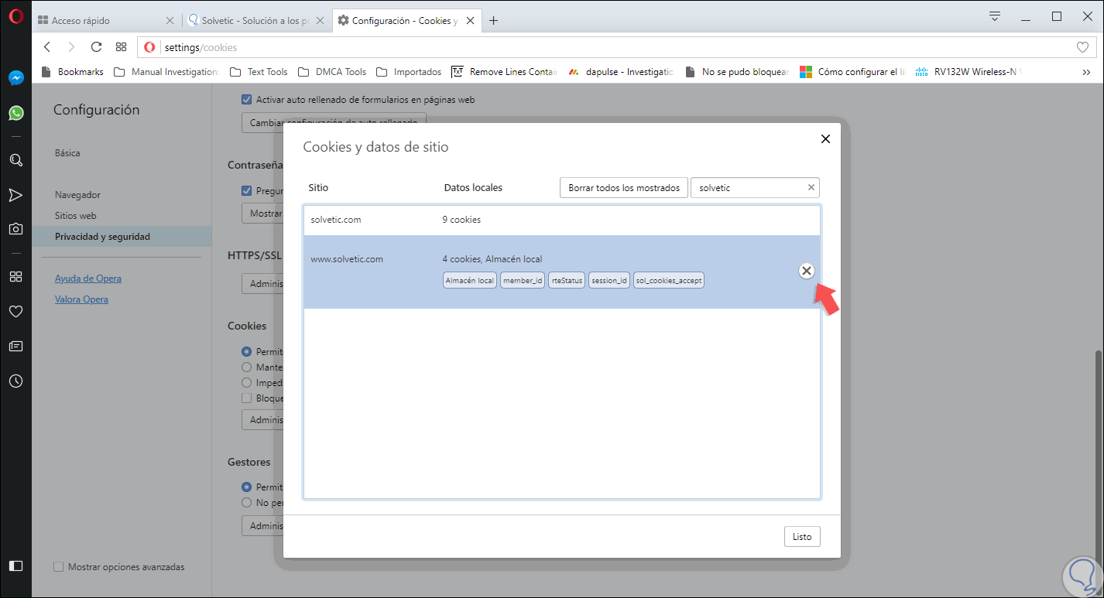Open bookmarks with the sidebar heart icon
Screen dimensions: 1104x598
(x=16, y=312)
